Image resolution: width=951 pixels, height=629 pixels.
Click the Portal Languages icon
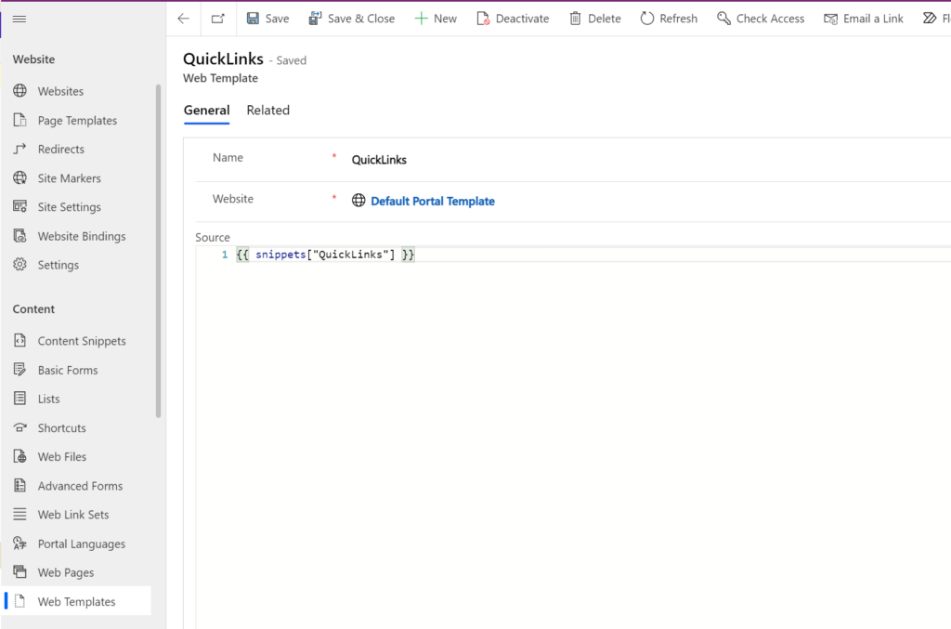click(20, 544)
